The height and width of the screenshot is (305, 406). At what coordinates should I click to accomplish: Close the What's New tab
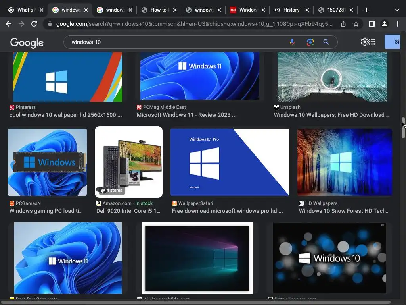(x=42, y=10)
